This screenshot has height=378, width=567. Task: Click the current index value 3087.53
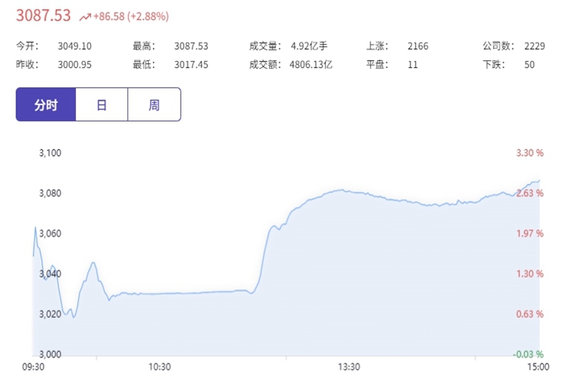[x=43, y=16]
